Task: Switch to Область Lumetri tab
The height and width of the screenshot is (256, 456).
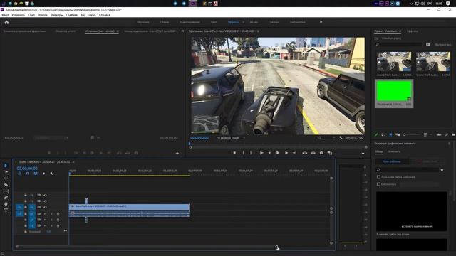Action: click(65, 31)
